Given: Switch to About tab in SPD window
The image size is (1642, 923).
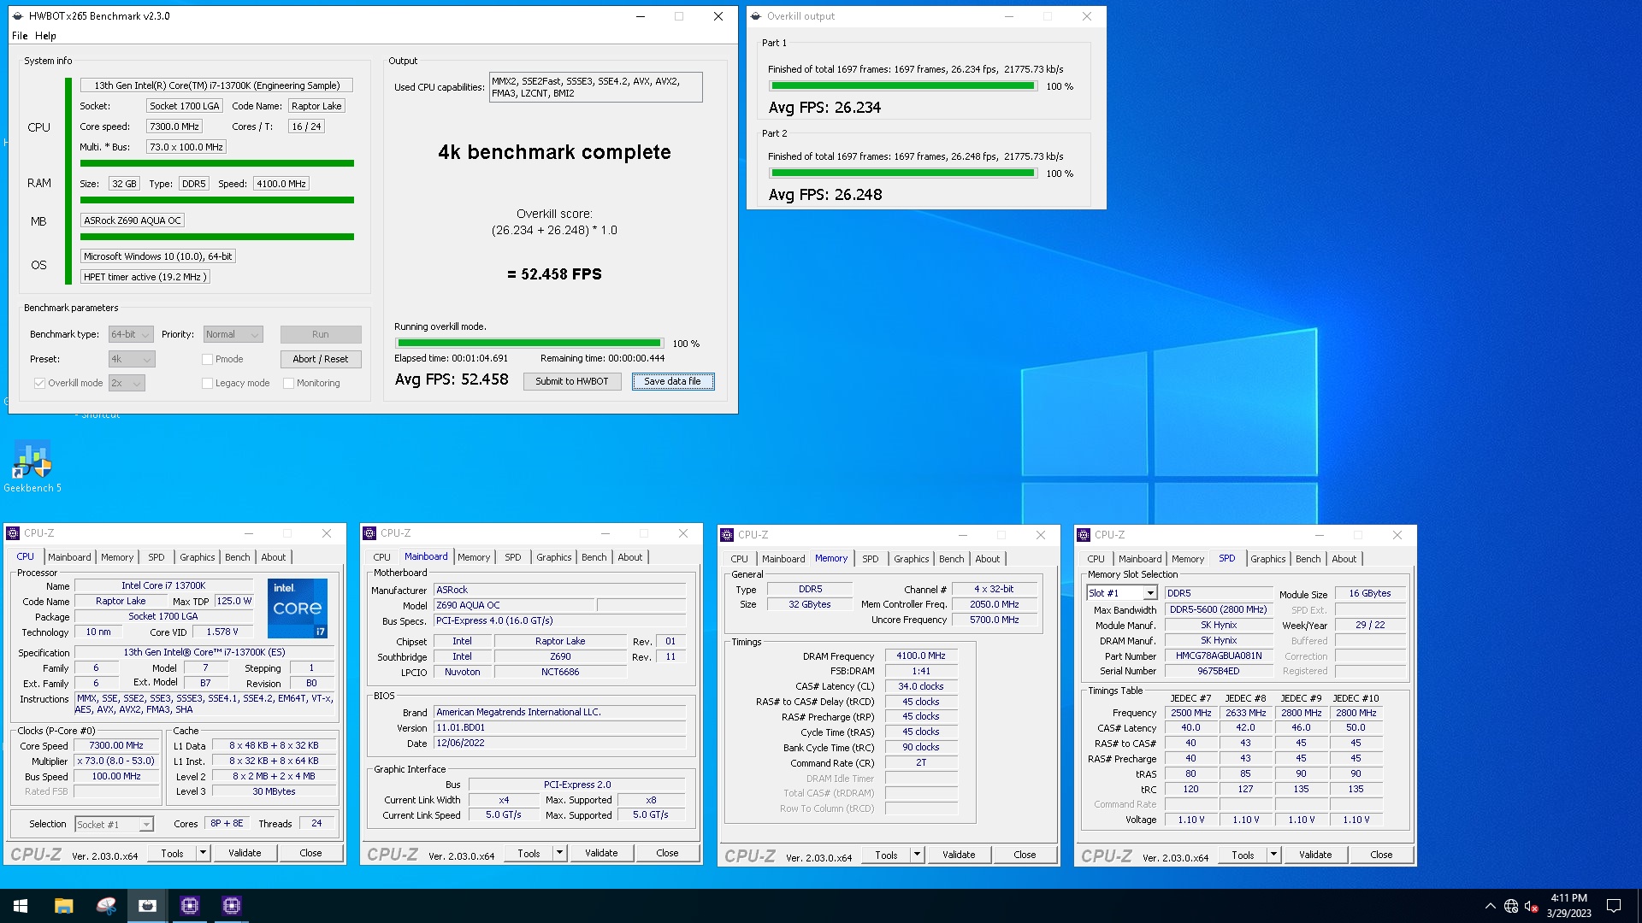Looking at the screenshot, I should click(1344, 559).
